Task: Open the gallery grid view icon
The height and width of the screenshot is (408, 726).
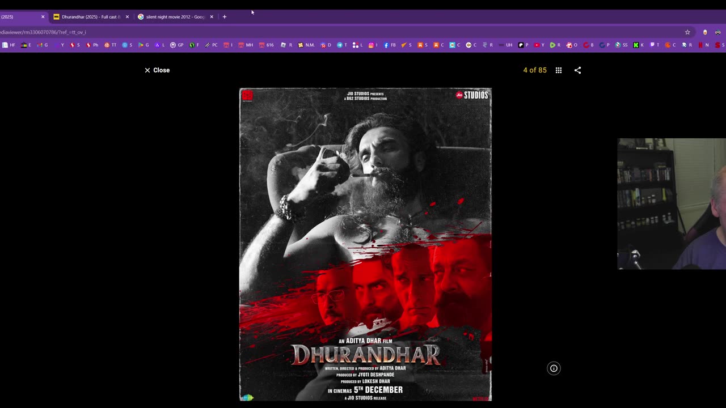Action: [x=559, y=70]
